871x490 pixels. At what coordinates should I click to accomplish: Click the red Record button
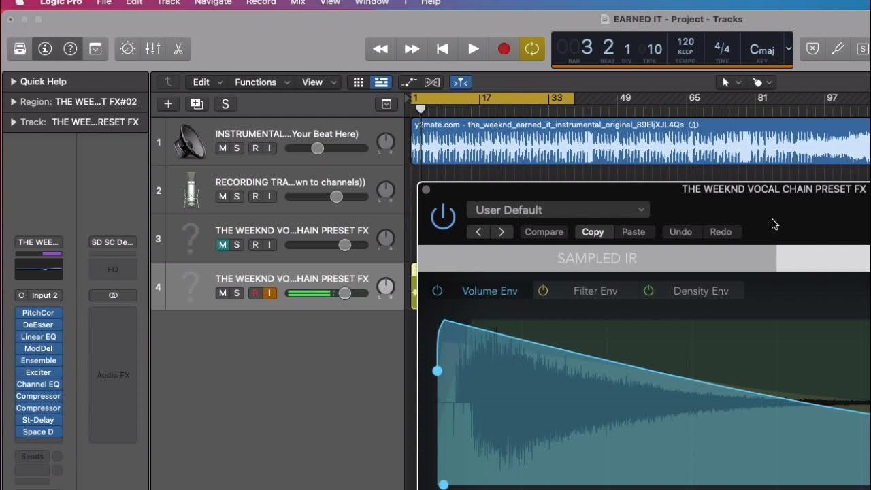(x=504, y=49)
